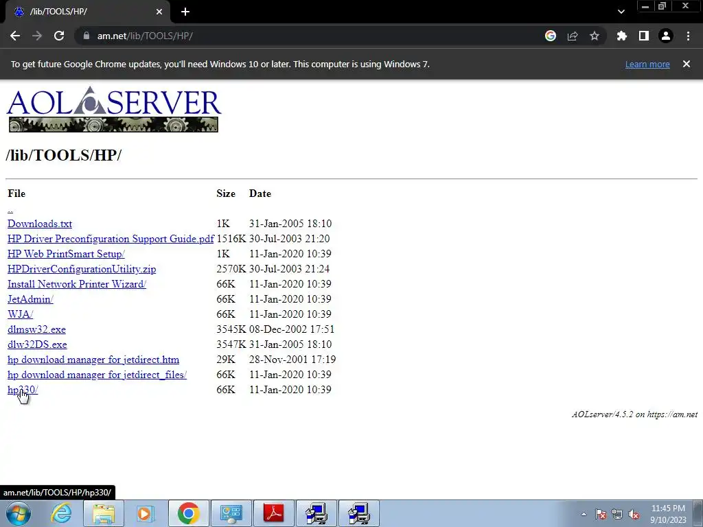This screenshot has height=527, width=703.
Task: Go to parent directory link
Action: [10, 209]
